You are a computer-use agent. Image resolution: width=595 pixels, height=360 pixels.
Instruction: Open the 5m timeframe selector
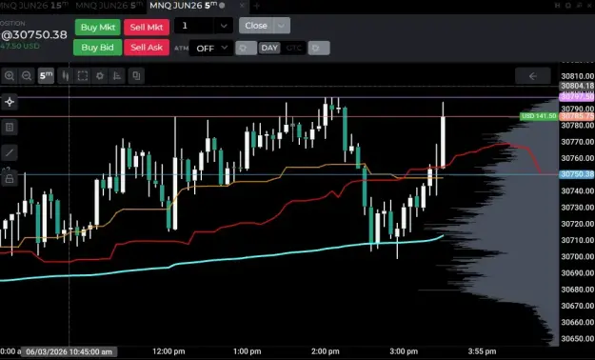(x=47, y=76)
